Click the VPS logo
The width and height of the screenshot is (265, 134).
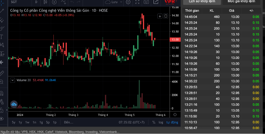coord(170,2)
